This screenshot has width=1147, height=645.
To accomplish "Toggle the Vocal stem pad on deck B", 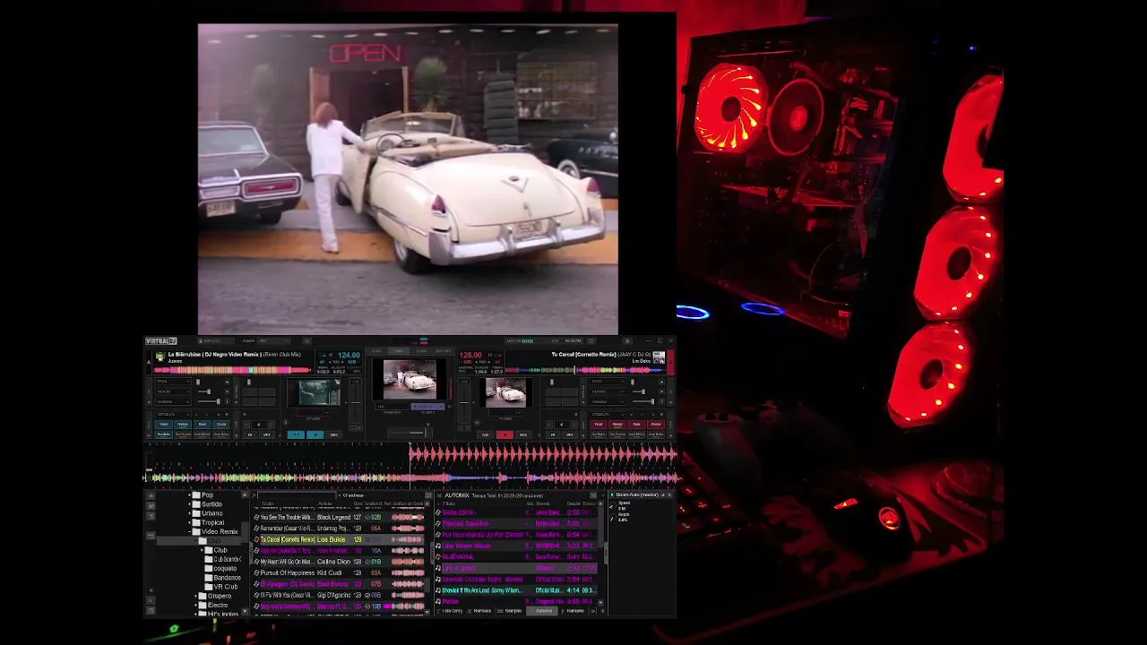I will tap(599, 424).
